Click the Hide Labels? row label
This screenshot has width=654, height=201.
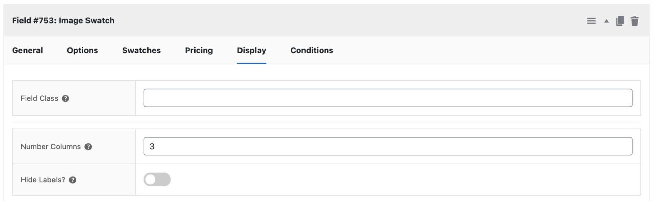[43, 180]
